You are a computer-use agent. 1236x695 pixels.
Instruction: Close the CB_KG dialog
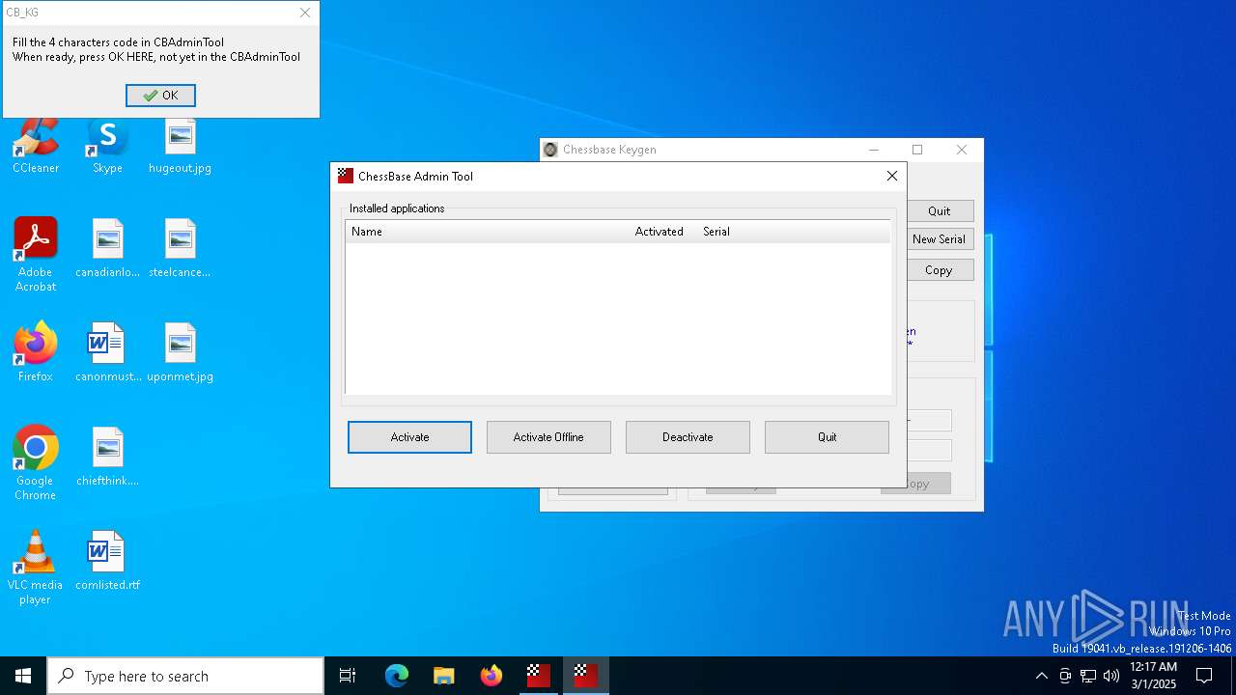[x=305, y=13]
